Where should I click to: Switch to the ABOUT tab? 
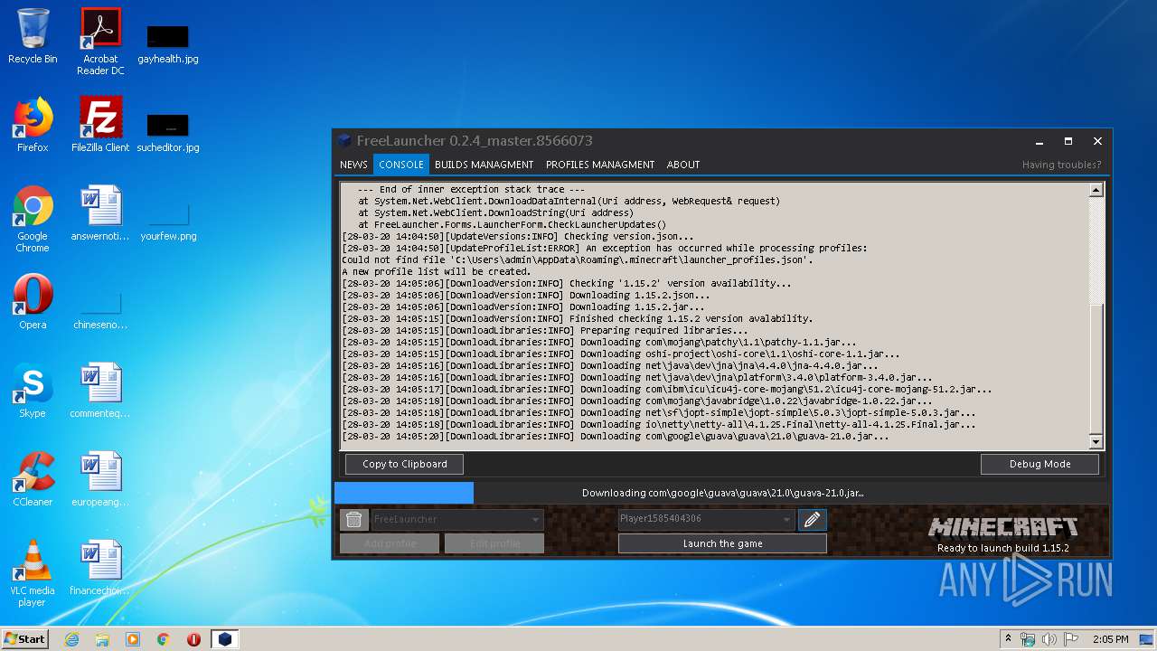[683, 165]
